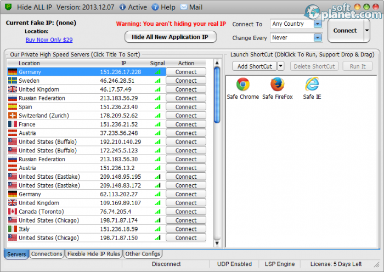Viewport: 384px width, 272px height.
Task: Expand the arrow next to the big Connect button
Action: (x=367, y=31)
